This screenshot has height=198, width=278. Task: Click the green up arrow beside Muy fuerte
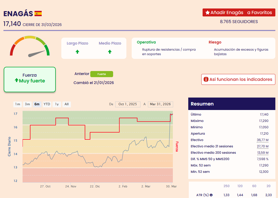[x=16, y=81]
